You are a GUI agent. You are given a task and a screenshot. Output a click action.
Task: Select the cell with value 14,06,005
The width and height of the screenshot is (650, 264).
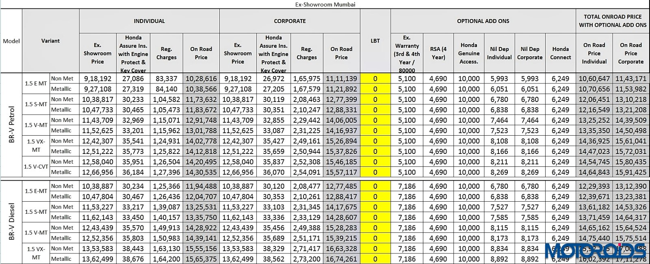(x=341, y=120)
